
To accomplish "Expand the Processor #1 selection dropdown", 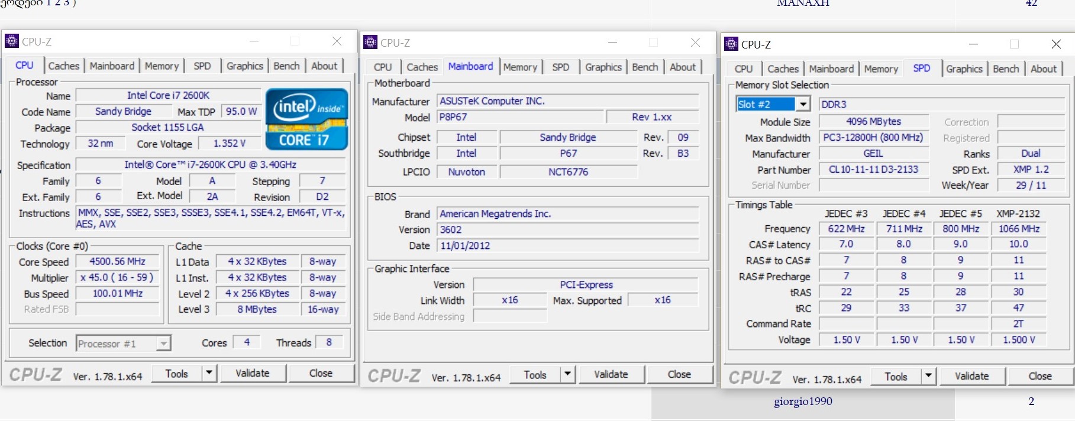I will click(163, 344).
